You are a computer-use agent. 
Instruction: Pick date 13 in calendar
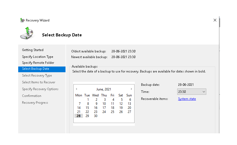(129, 104)
